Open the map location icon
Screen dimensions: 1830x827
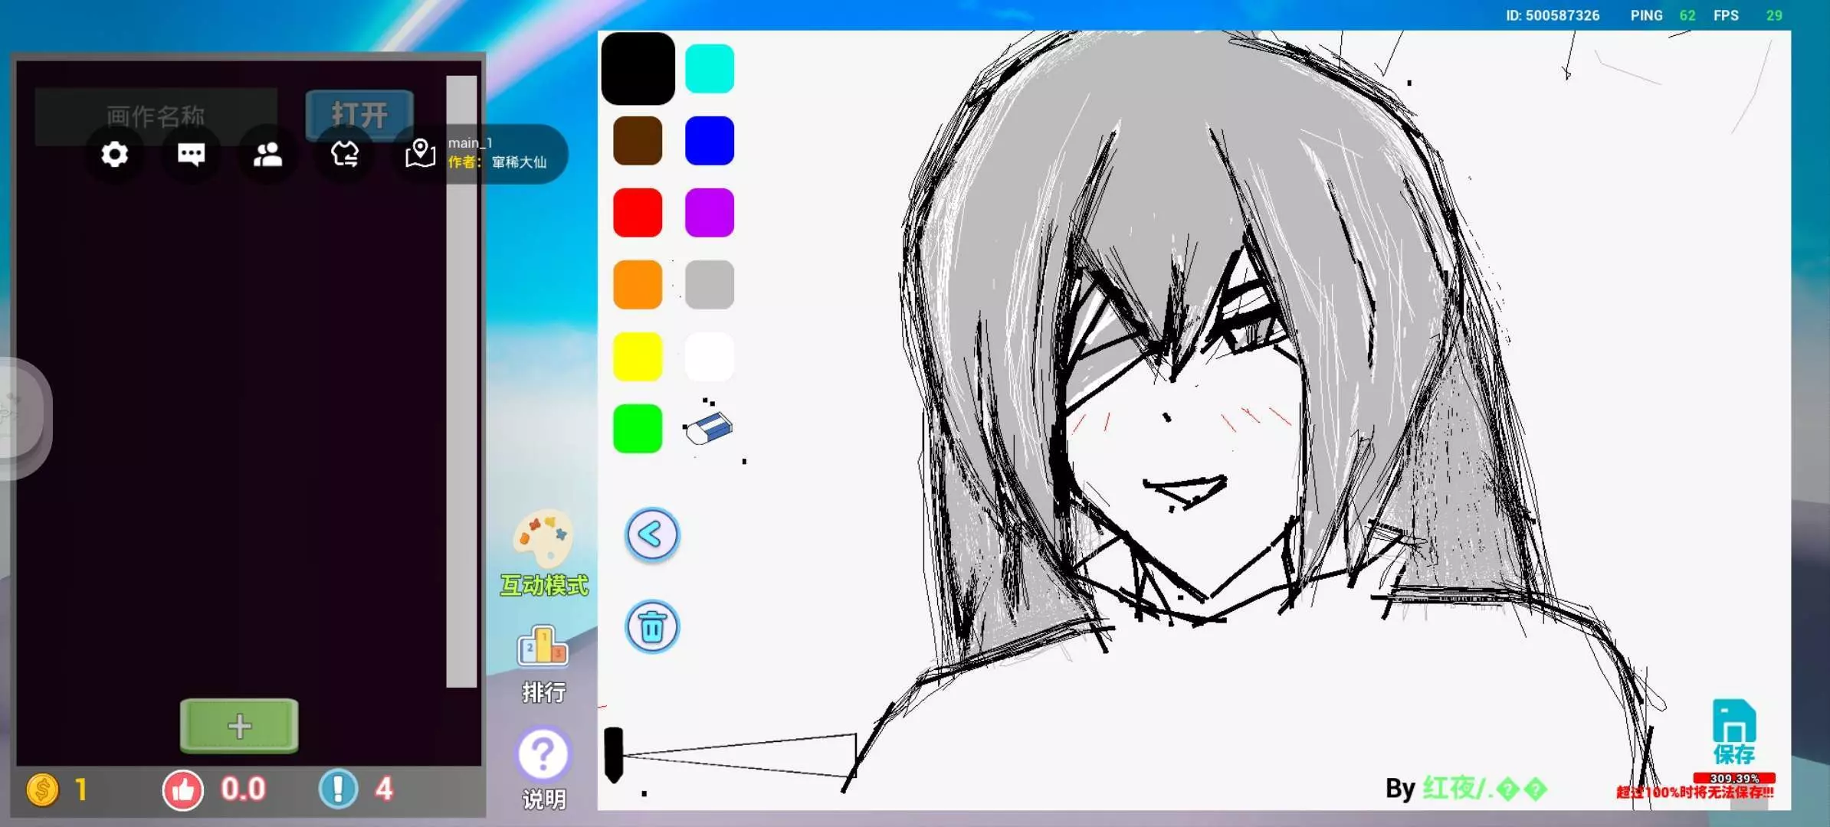420,153
